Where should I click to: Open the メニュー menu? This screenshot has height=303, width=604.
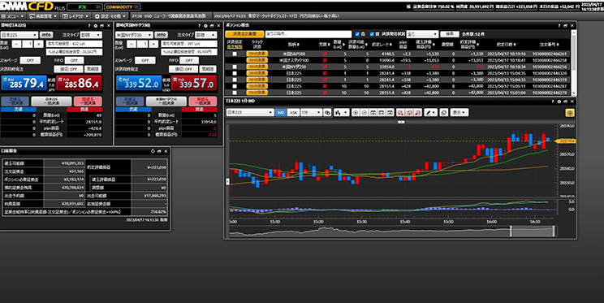[13, 16]
